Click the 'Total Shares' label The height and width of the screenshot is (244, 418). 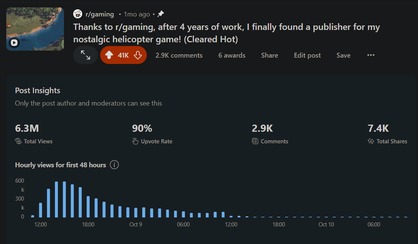[x=391, y=141]
